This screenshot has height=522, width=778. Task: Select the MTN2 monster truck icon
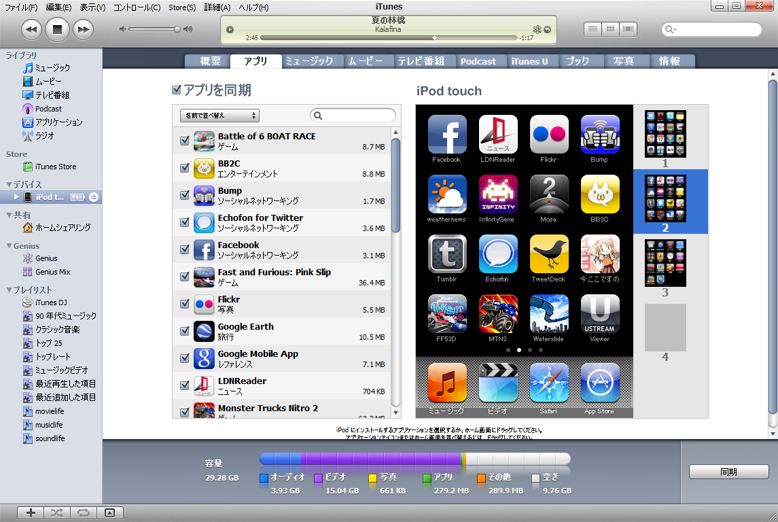point(498,314)
